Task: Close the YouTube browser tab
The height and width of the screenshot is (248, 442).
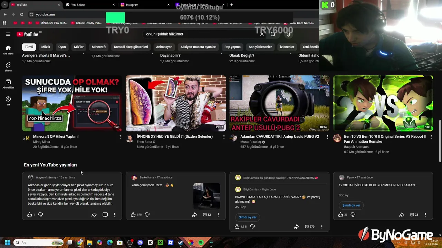Action: pos(59,5)
